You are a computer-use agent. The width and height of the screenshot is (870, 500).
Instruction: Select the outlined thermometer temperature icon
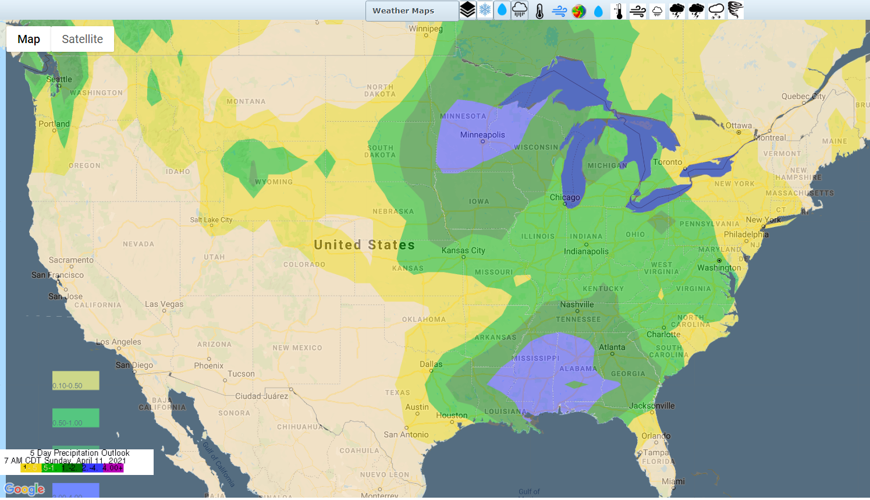539,11
